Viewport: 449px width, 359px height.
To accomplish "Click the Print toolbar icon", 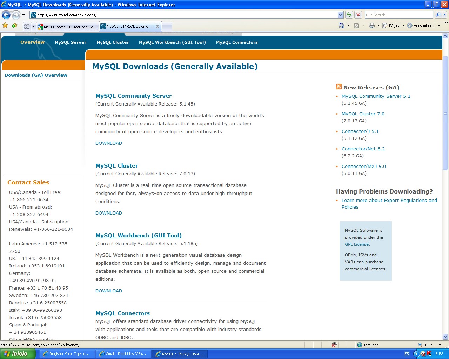I will tap(372, 26).
